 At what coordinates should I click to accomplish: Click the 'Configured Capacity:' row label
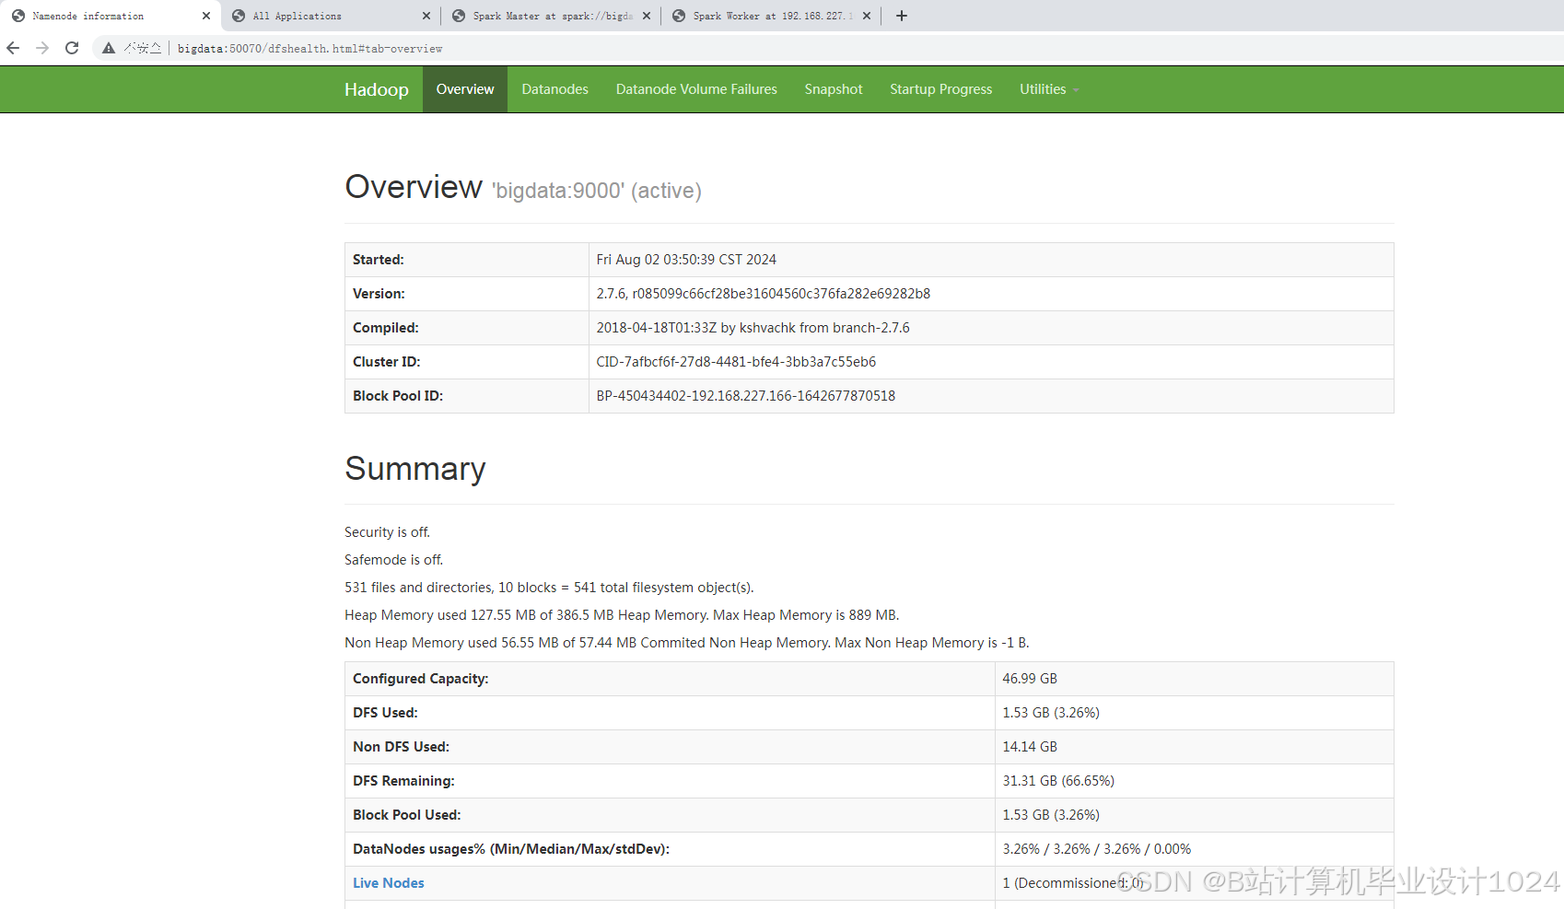(421, 679)
